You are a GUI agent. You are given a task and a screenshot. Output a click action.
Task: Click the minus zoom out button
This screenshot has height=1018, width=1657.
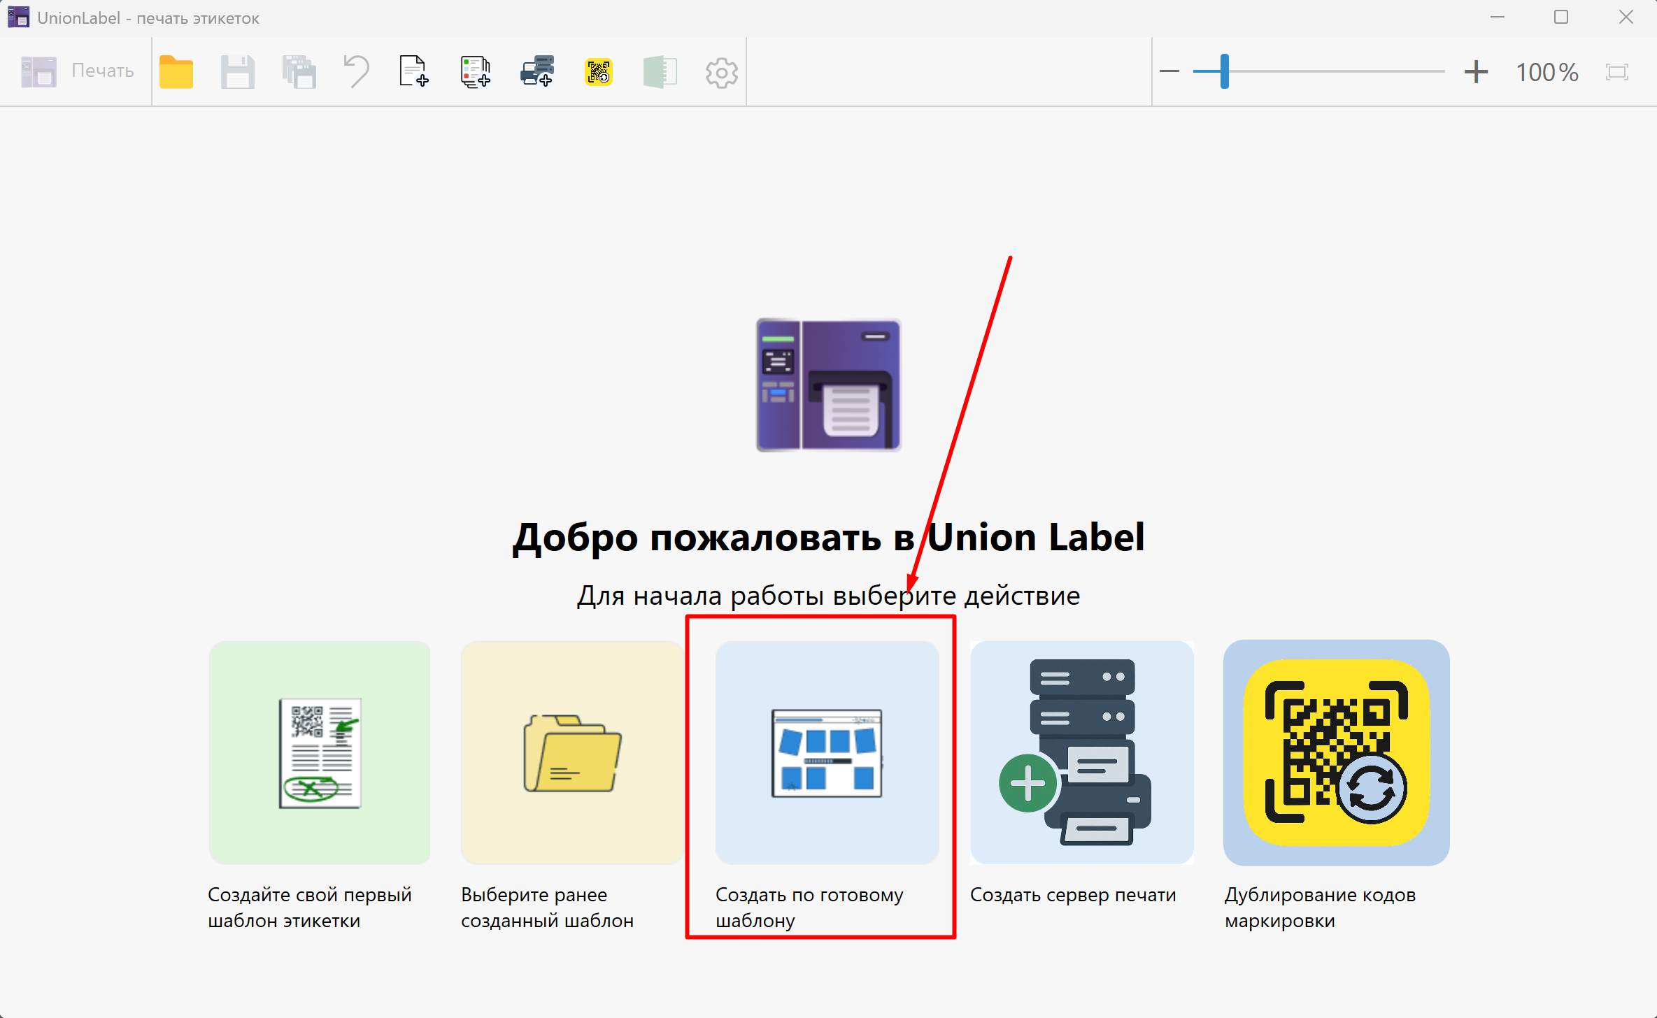[1169, 71]
